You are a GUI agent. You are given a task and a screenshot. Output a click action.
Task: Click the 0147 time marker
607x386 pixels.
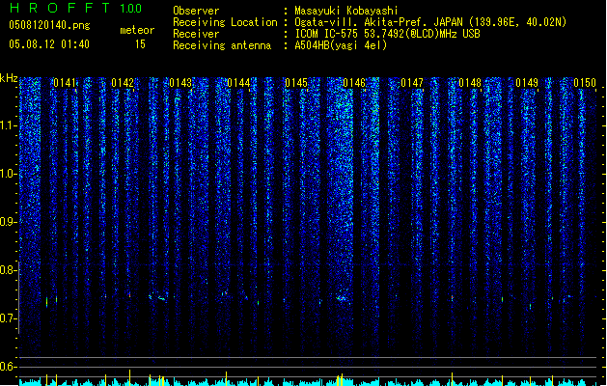tap(412, 83)
